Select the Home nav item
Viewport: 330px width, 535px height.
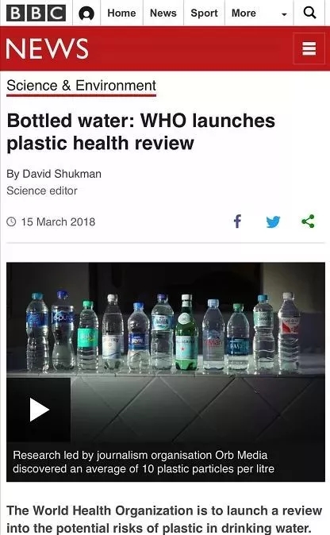pyautogui.click(x=121, y=13)
